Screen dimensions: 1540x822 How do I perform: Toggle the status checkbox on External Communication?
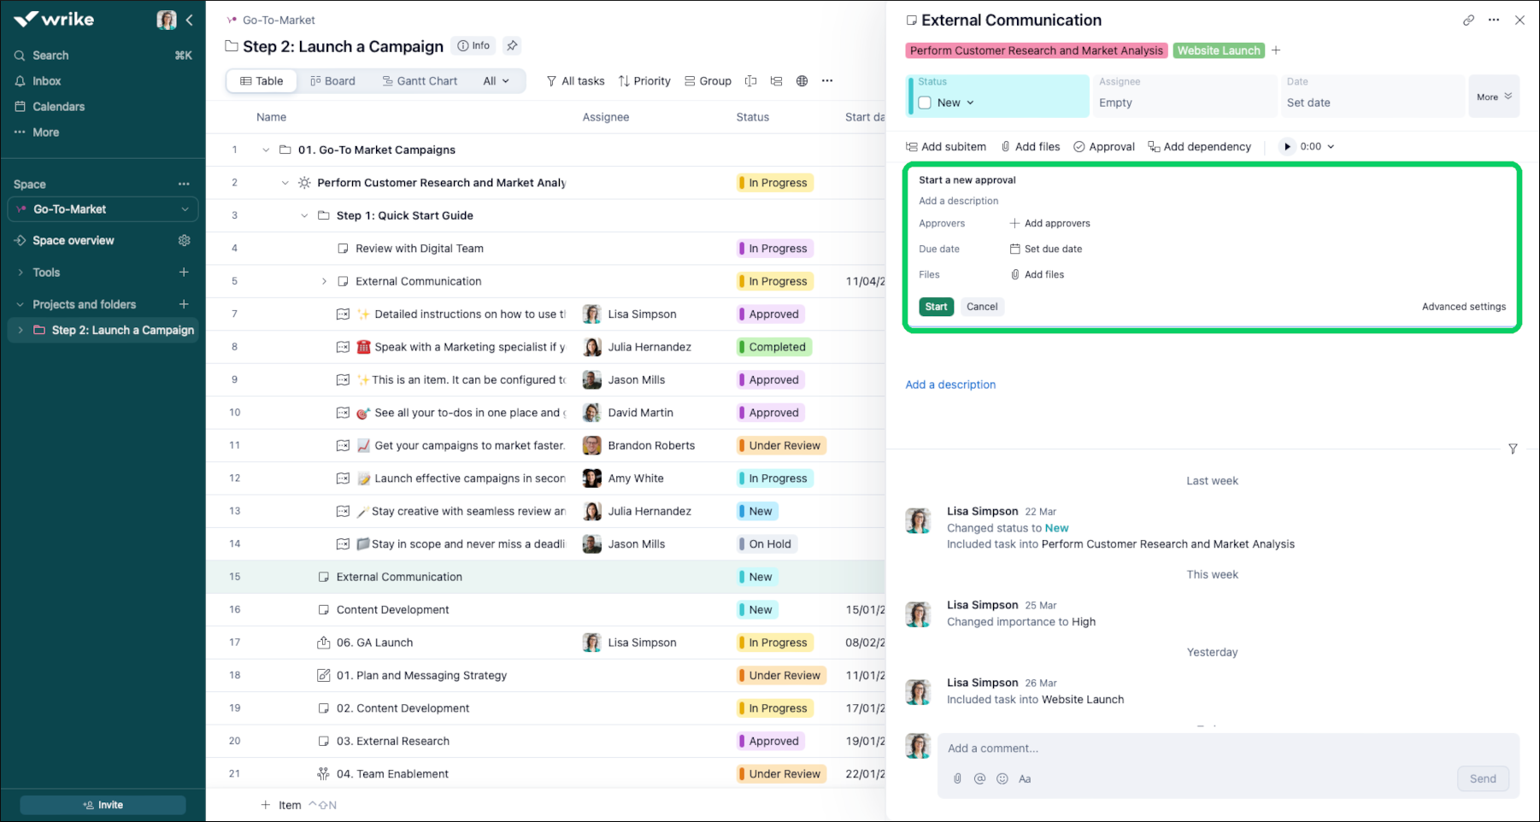pos(924,102)
